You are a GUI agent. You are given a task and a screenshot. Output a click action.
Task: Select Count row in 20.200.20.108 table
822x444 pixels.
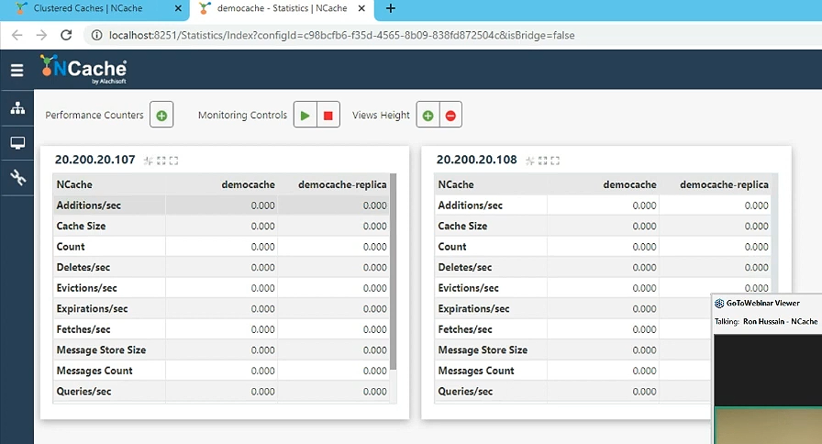click(x=603, y=247)
